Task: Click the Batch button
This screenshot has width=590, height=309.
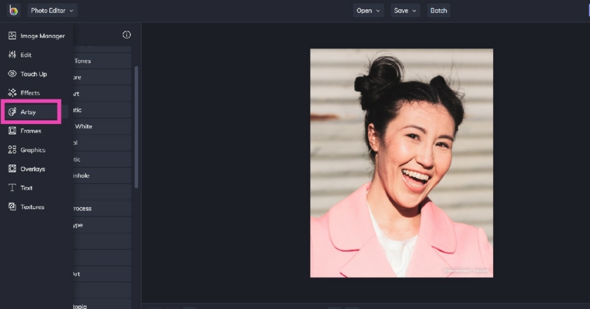Action: coord(438,10)
